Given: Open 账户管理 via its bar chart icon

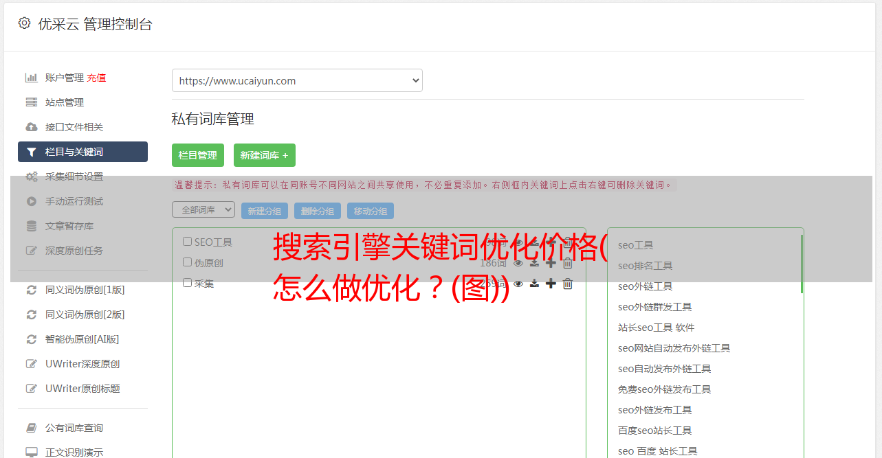Looking at the screenshot, I should [x=31, y=78].
